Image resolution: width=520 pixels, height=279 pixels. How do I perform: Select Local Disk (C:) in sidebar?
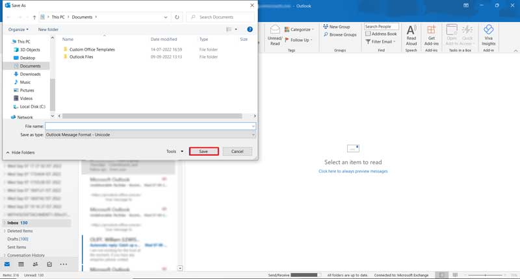click(29, 106)
